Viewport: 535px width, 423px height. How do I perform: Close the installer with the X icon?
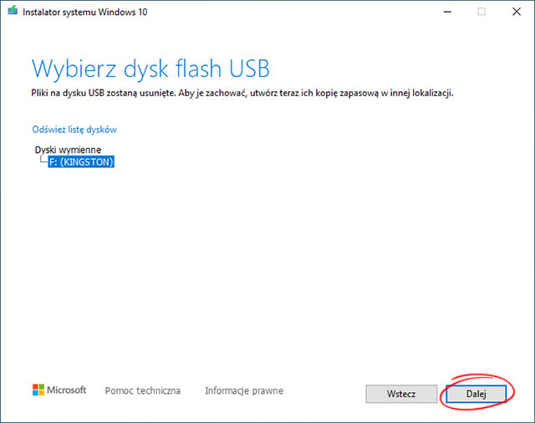click(517, 12)
